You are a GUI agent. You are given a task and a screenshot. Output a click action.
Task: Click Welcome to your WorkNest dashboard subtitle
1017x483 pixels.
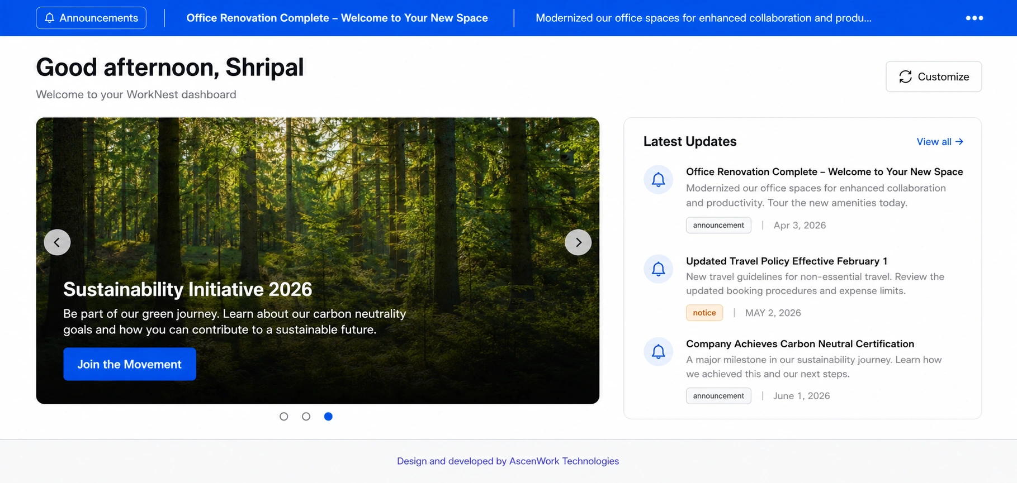point(136,94)
